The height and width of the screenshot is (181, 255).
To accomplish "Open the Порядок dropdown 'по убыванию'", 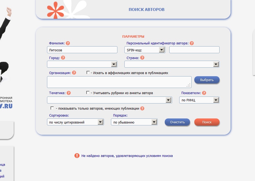I will pos(154,122).
